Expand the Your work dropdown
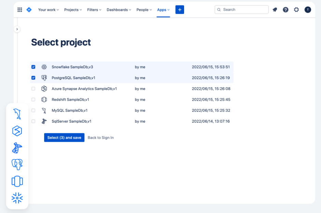The width and height of the screenshot is (321, 213). click(48, 10)
